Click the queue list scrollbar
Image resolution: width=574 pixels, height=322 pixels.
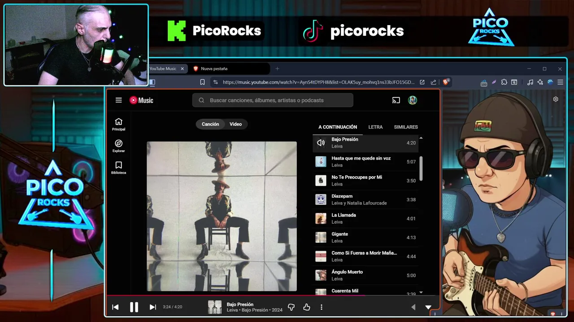point(421,169)
